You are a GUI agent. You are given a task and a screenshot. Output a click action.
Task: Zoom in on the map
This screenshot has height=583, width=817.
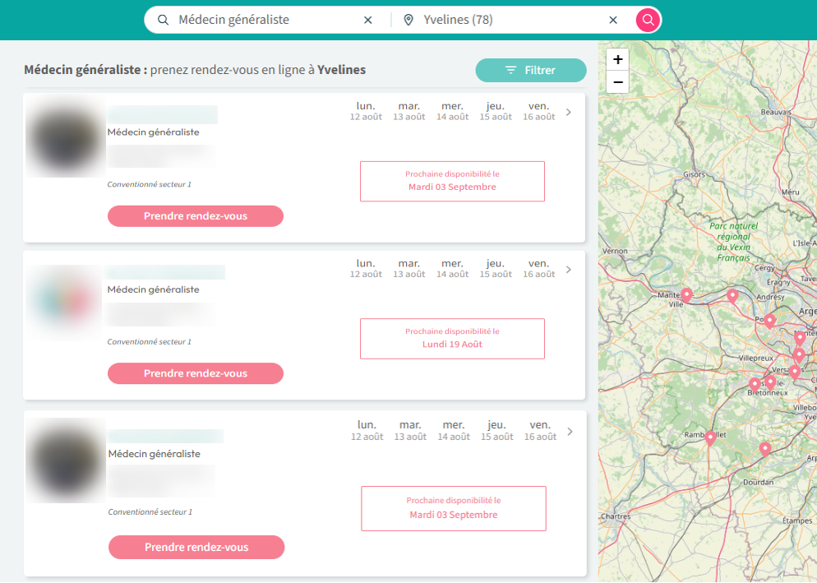(617, 59)
